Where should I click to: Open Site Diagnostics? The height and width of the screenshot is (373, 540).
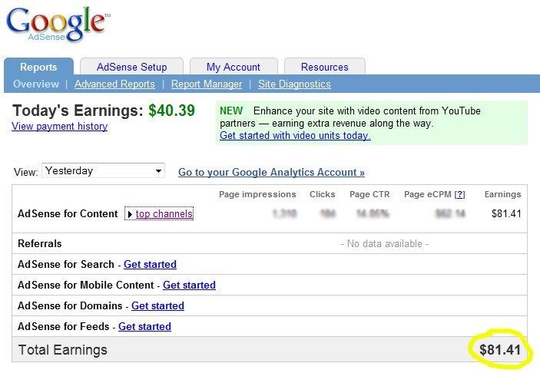tap(294, 84)
